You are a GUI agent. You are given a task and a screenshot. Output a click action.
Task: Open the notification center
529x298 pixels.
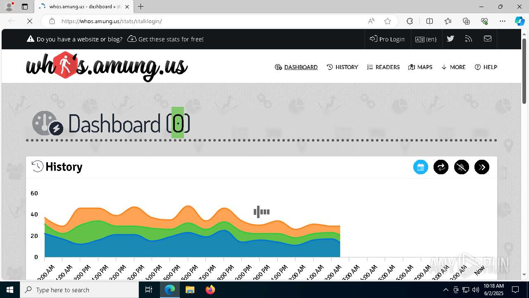[515, 290]
